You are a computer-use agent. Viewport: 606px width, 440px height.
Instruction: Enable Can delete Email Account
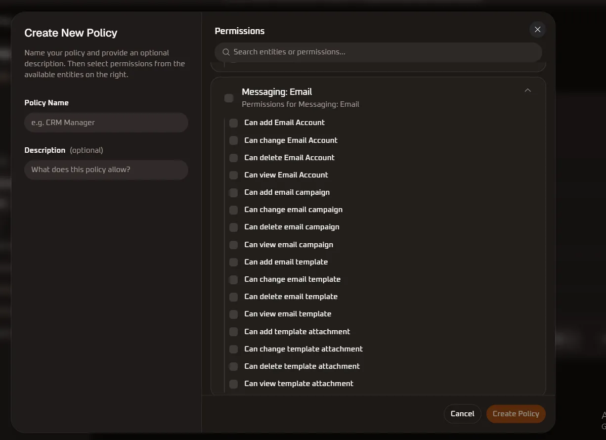point(234,158)
